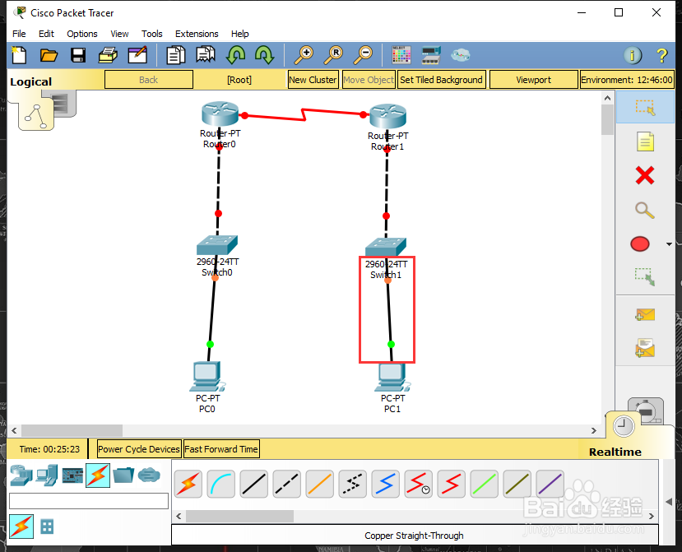Print using the printer icon

click(x=108, y=55)
